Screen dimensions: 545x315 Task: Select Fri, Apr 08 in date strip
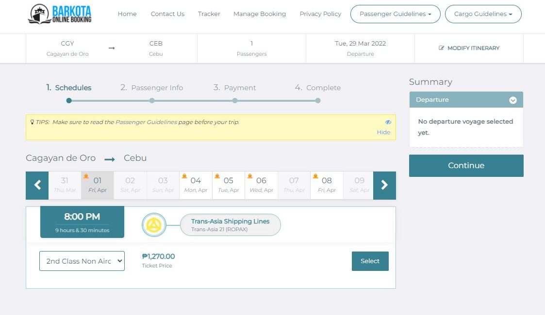tap(327, 185)
